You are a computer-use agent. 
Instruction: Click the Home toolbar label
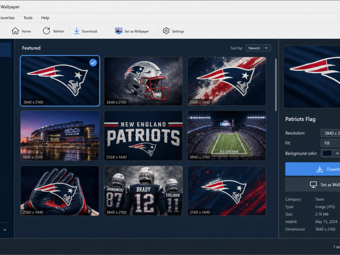click(26, 31)
